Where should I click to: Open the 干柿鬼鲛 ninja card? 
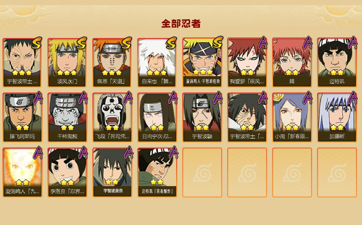point(67,117)
